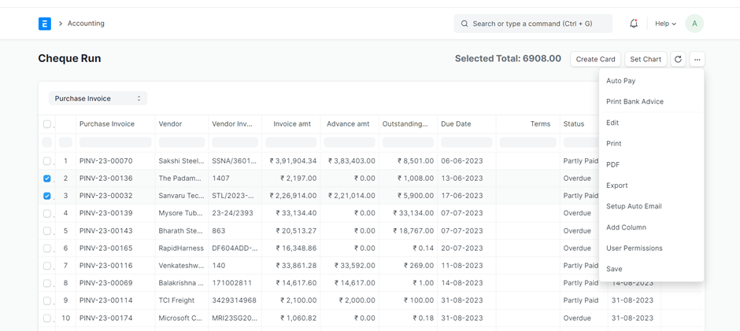
Task: Check the PINV-23-00070 row checkbox
Action: (47, 161)
